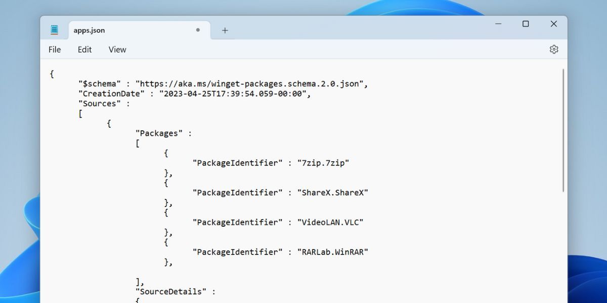Viewport: 607px width, 303px height.
Task: Click the "Sources" key text
Action: pyautogui.click(x=100, y=104)
